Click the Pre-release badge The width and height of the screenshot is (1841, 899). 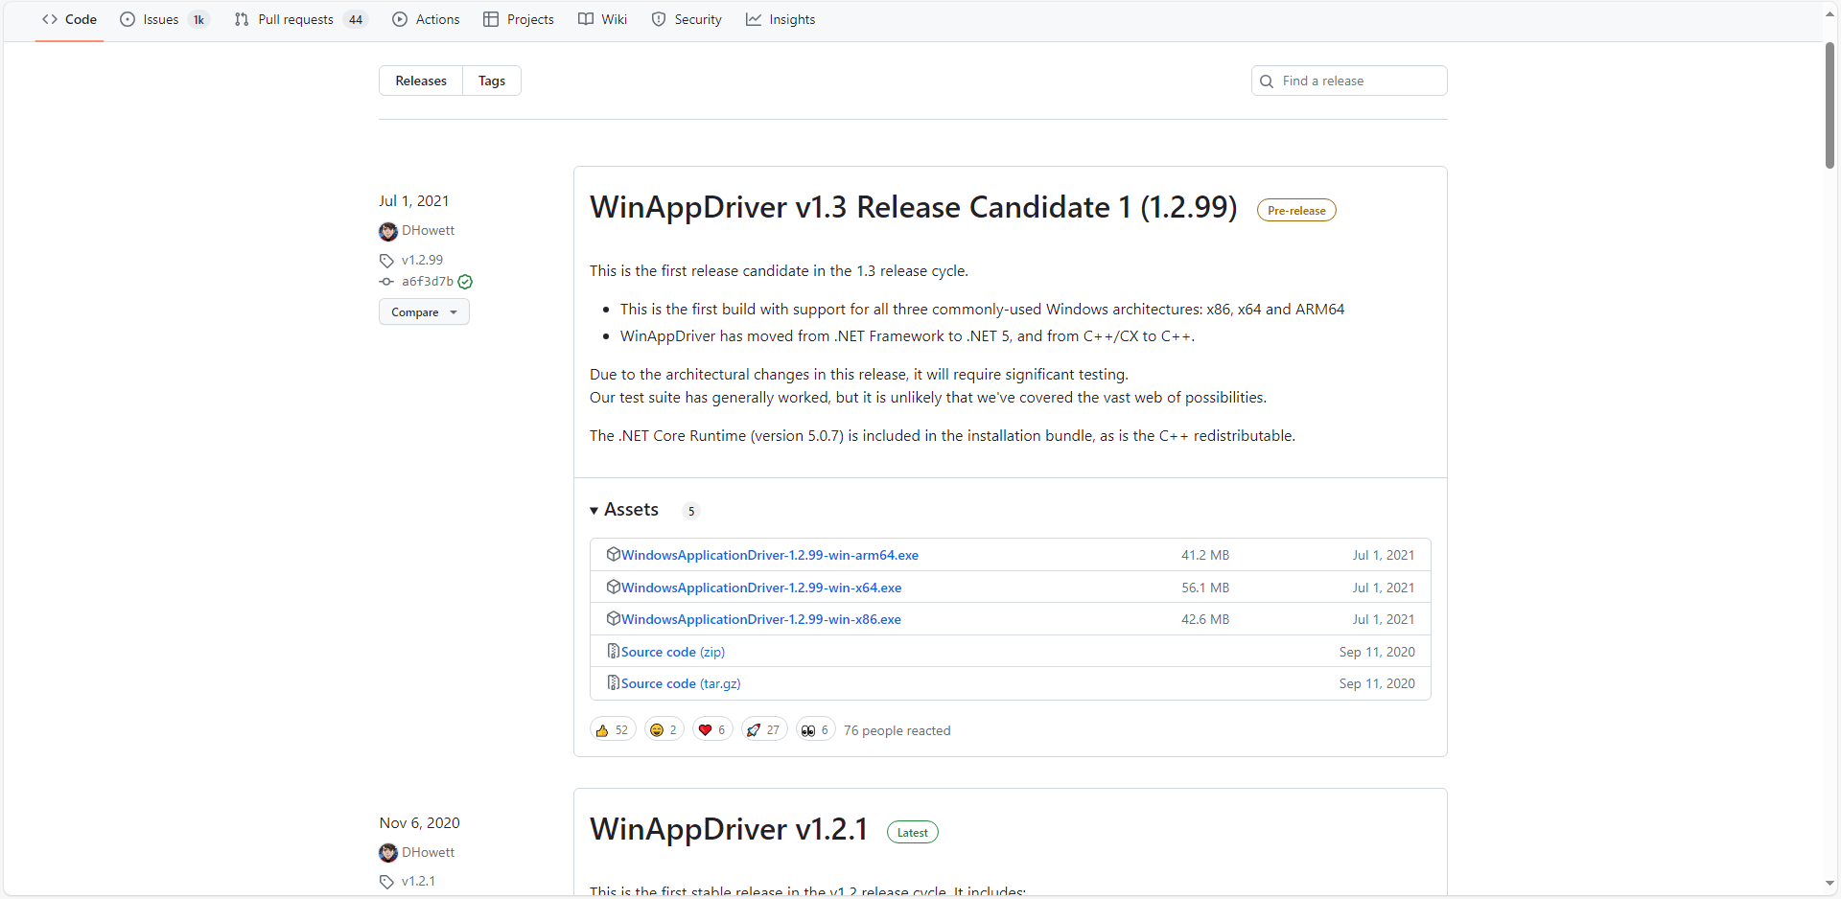tap(1296, 211)
